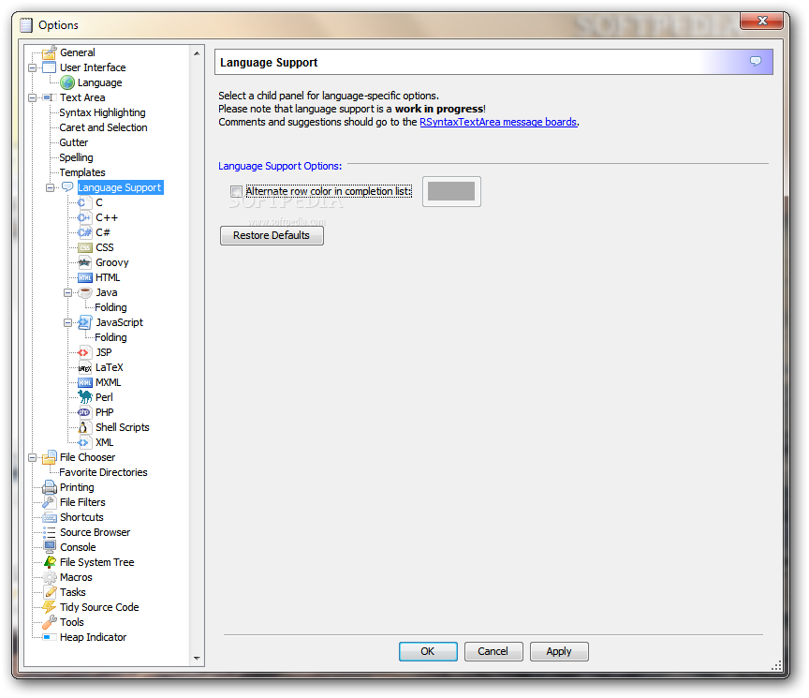The image size is (809, 698).
Task: Close the Options dialog window
Action: [x=762, y=21]
